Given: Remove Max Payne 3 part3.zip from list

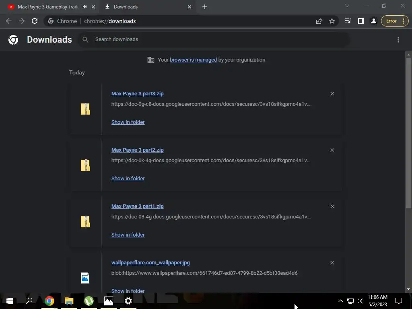Looking at the screenshot, I should tap(332, 94).
